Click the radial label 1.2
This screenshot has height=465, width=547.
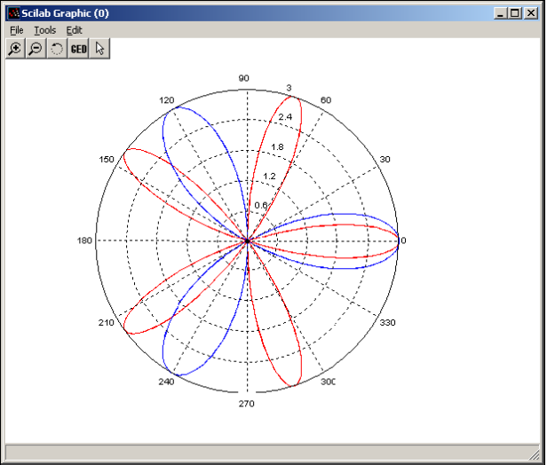269,177
